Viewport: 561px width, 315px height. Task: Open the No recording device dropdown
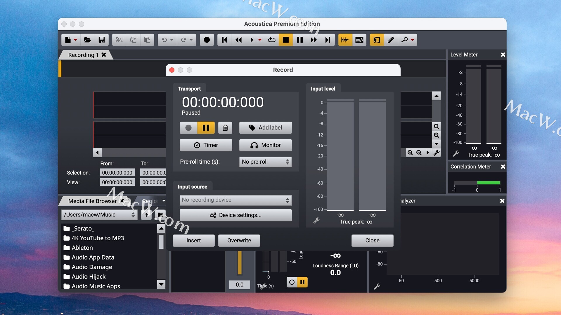coord(236,200)
